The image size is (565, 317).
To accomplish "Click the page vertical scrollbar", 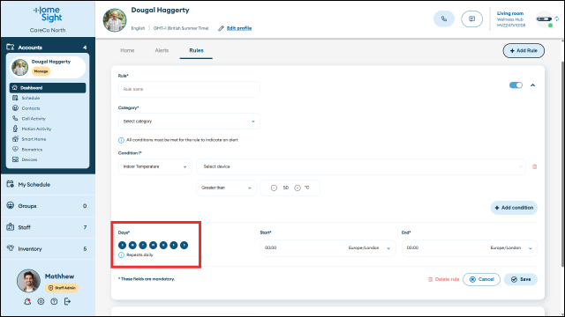I will coord(562,164).
